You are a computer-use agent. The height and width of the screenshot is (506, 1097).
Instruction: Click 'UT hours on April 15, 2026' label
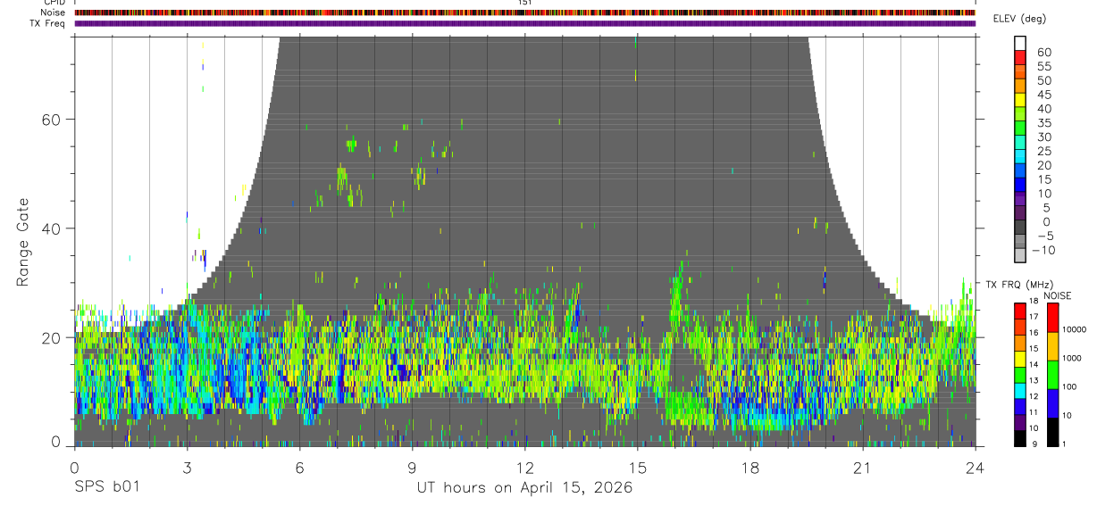tap(524, 488)
